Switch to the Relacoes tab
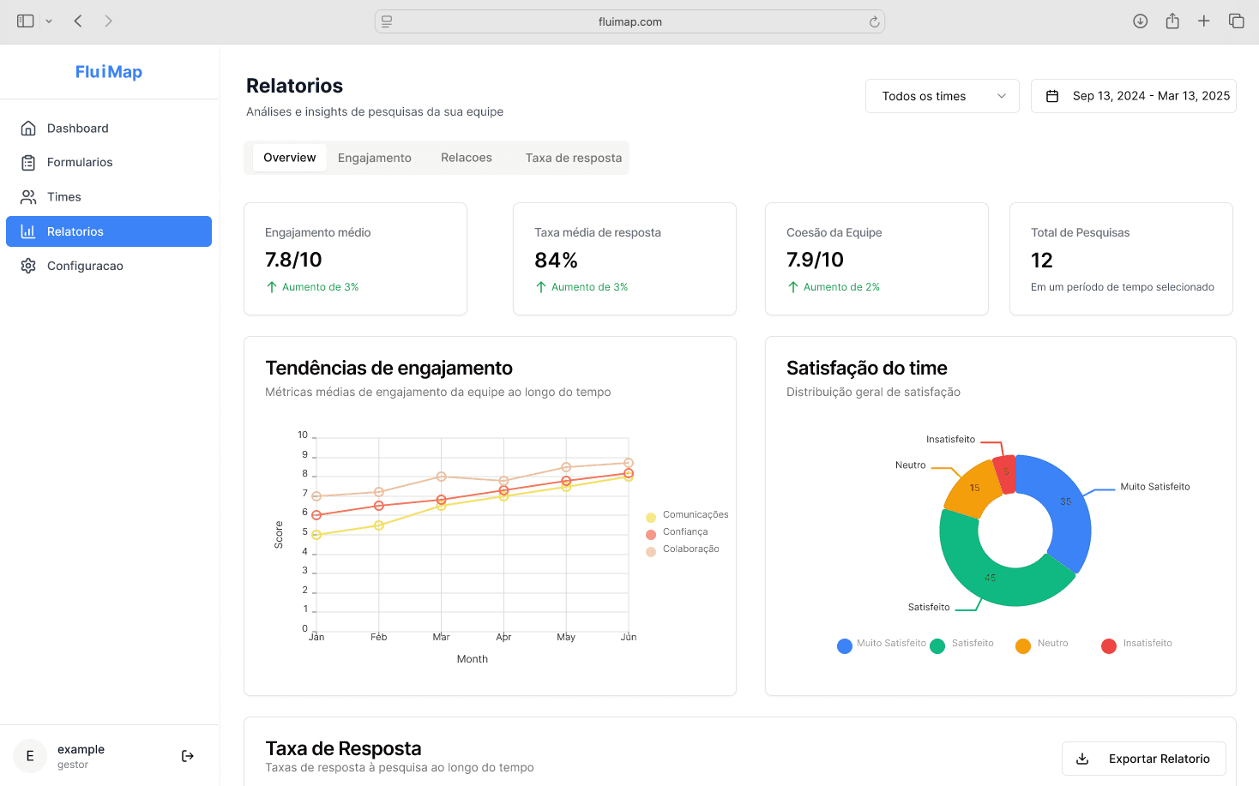This screenshot has height=786, width=1259. 467,158
